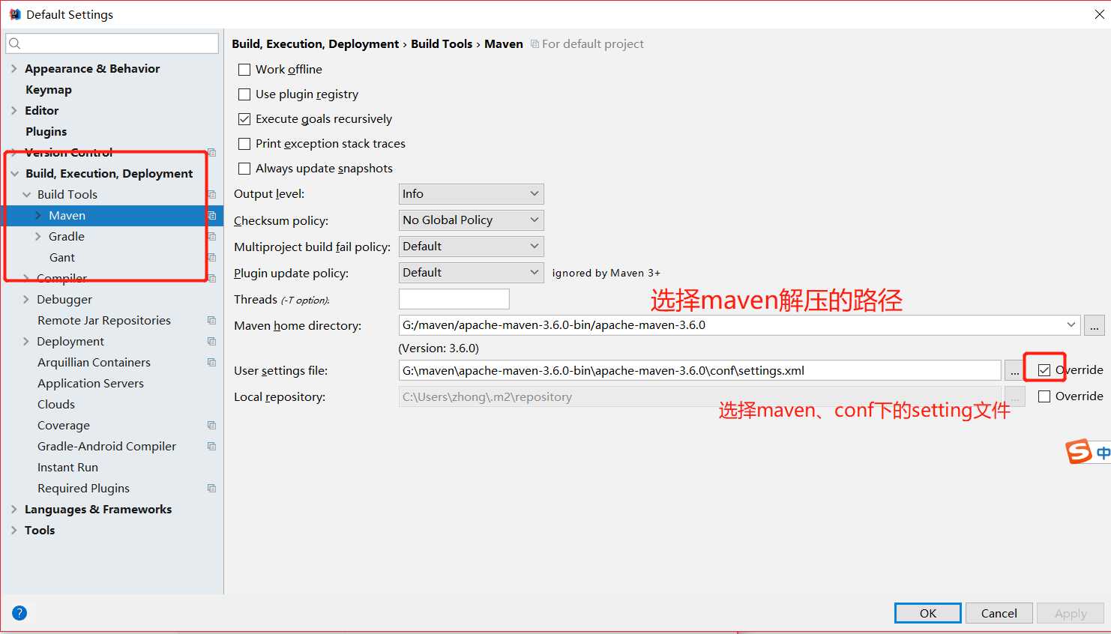Image resolution: width=1111 pixels, height=634 pixels.
Task: Click the Cancel button
Action: [x=999, y=613]
